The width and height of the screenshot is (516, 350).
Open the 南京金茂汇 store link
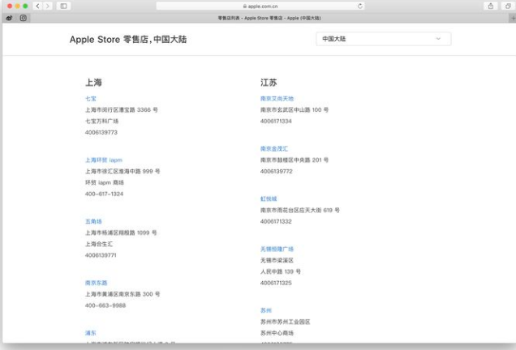(x=274, y=149)
